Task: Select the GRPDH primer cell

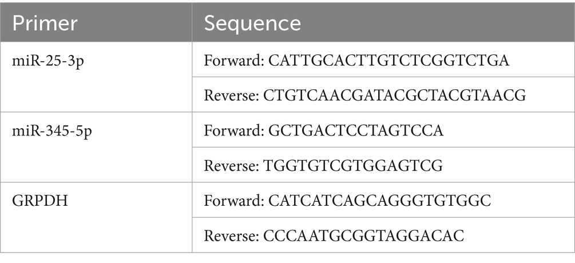Action: (96, 217)
